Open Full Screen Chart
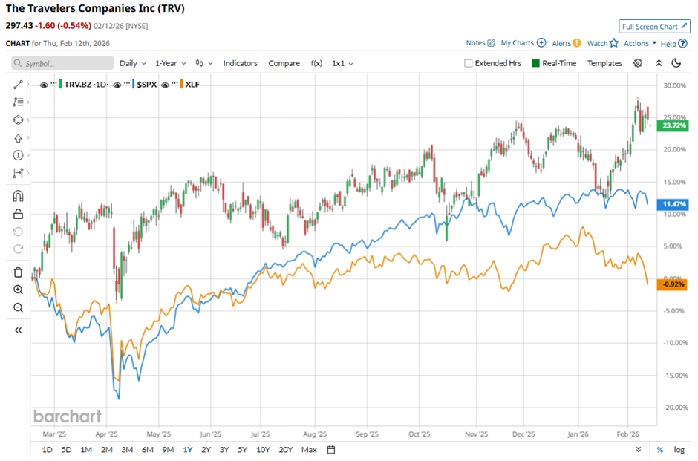 [x=654, y=27]
